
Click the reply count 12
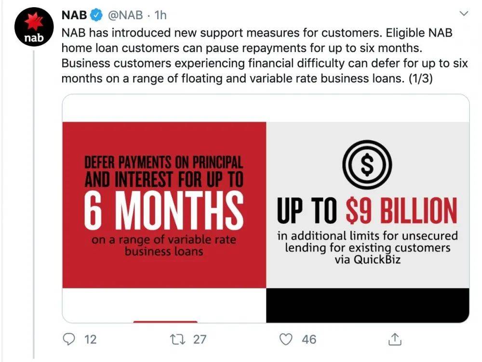(x=90, y=339)
